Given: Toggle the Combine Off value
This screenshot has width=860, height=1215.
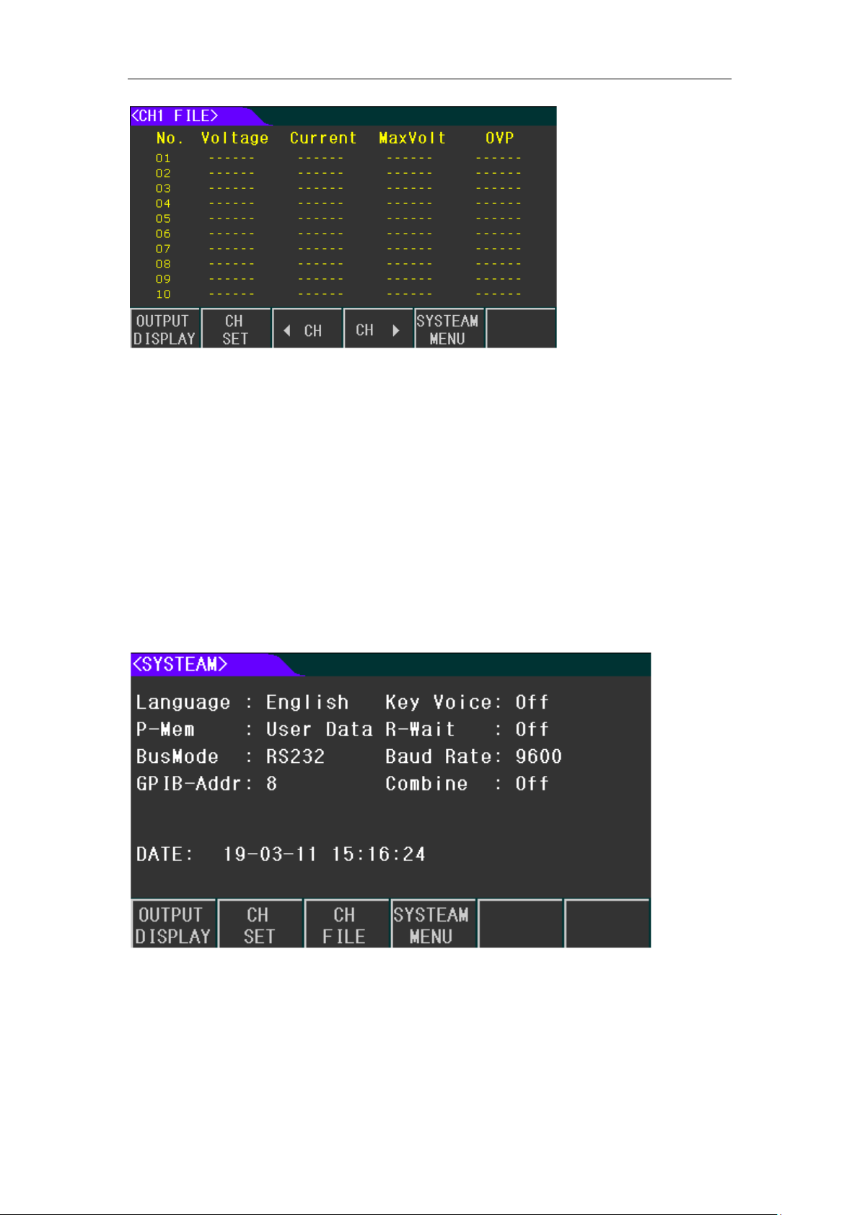Looking at the screenshot, I should (x=532, y=784).
